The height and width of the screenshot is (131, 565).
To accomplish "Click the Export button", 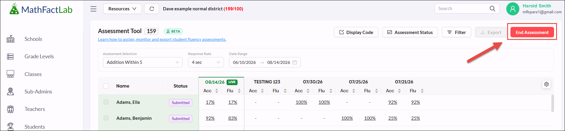I will pyautogui.click(x=491, y=32).
